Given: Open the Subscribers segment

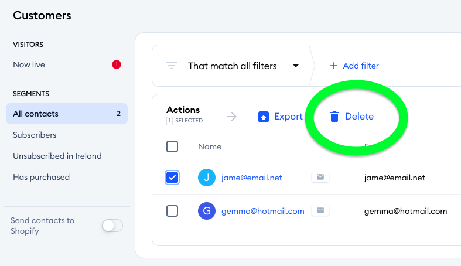Looking at the screenshot, I should click(35, 135).
